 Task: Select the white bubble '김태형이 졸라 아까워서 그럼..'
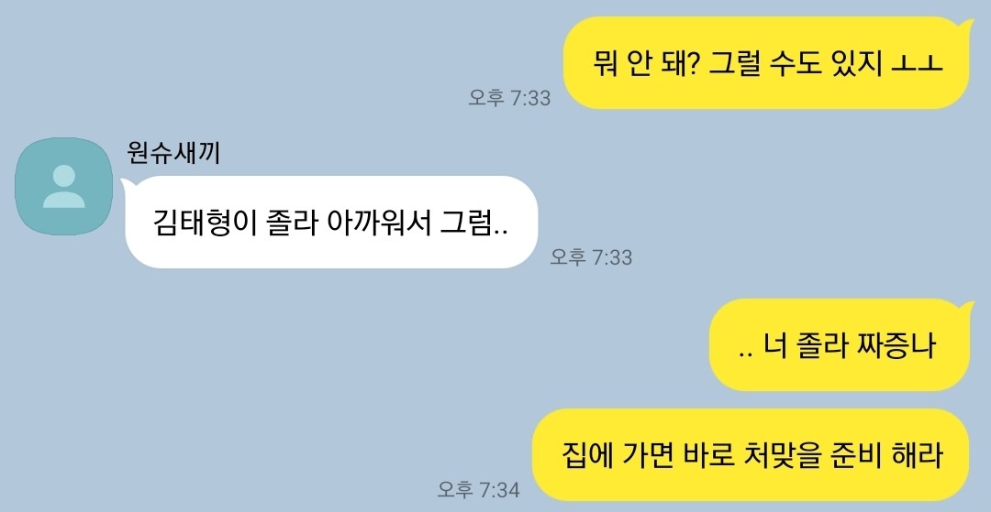tap(332, 222)
